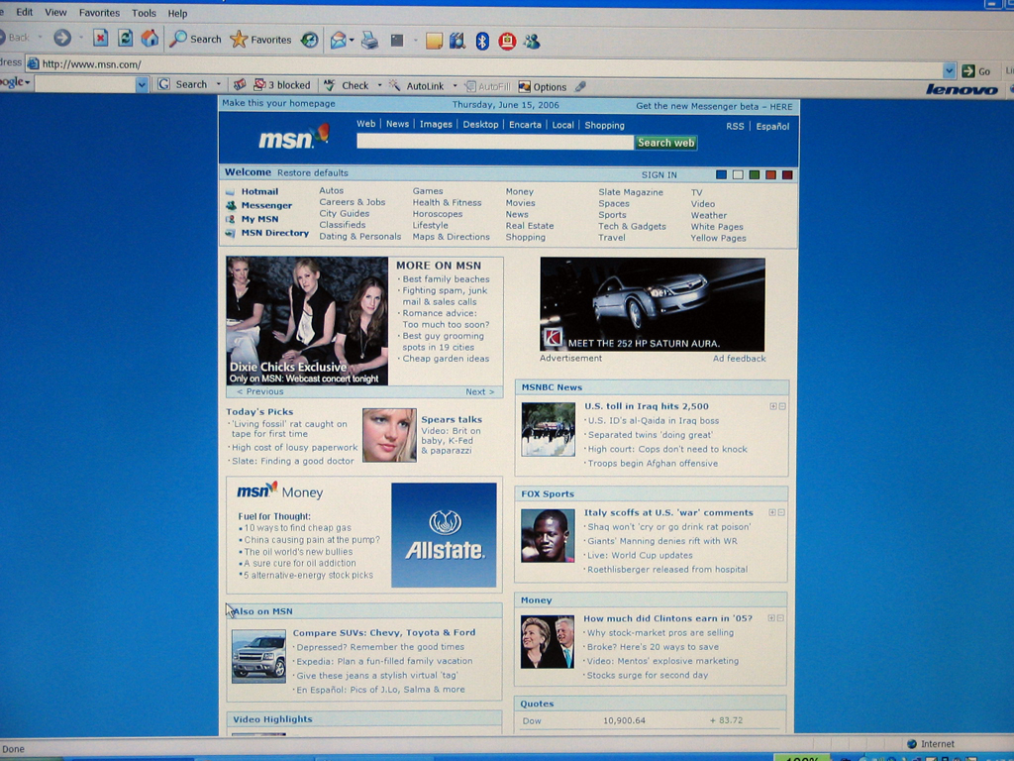Click the Forward navigation arrow

click(62, 39)
